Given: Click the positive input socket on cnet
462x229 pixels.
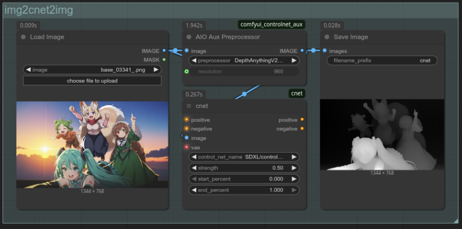Looking at the screenshot, I should (186, 120).
